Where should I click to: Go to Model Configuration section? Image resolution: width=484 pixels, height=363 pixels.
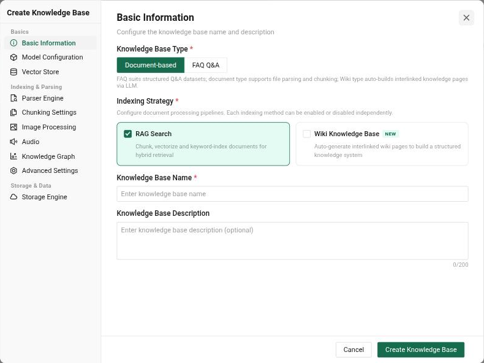[50, 57]
